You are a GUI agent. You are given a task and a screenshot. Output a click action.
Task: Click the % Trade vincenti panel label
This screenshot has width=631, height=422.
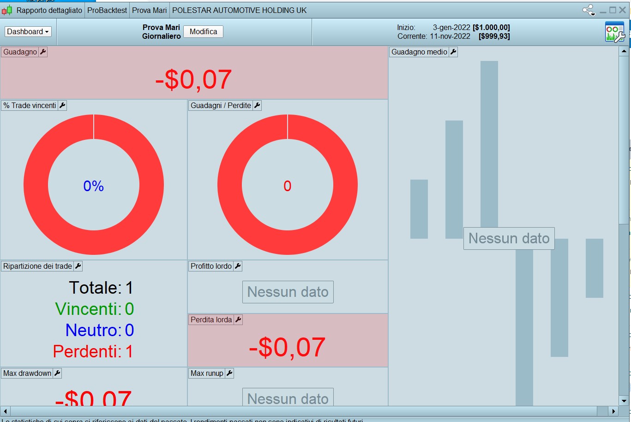tap(30, 106)
